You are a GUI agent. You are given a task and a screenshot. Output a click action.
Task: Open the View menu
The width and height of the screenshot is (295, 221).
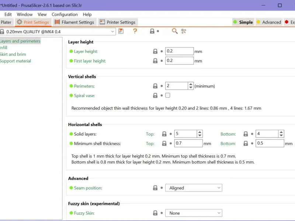point(42,14)
